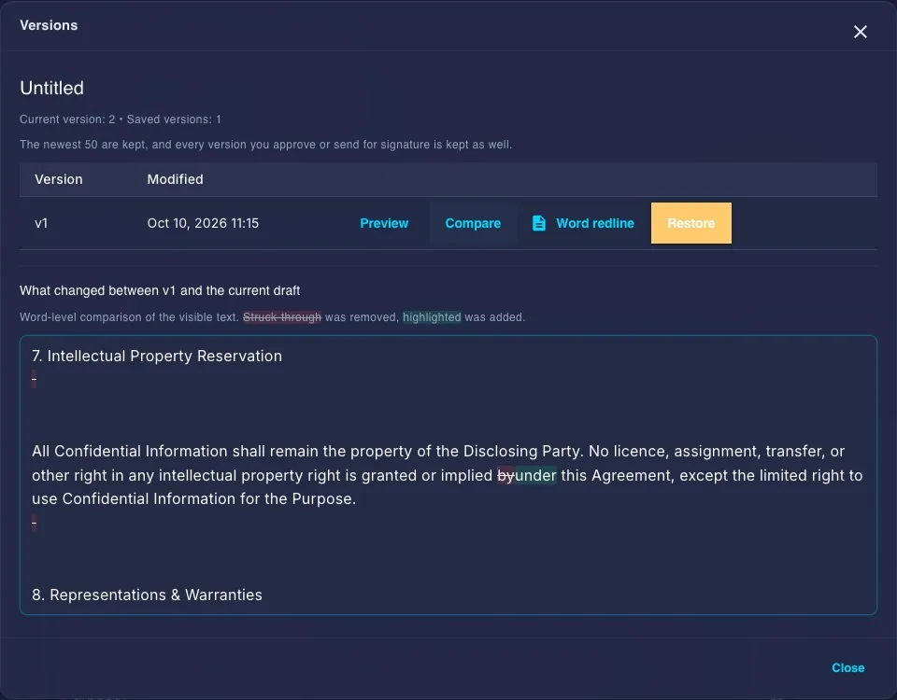The height and width of the screenshot is (700, 897).
Task: Restore version v1
Action: [691, 223]
